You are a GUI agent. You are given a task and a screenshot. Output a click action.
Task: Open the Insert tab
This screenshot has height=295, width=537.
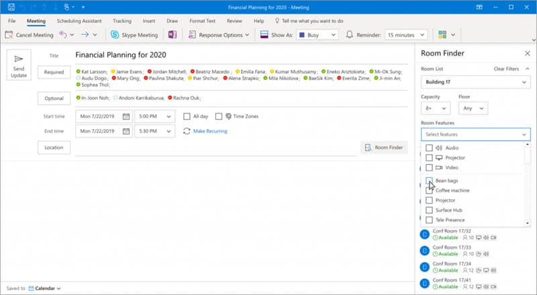[149, 21]
